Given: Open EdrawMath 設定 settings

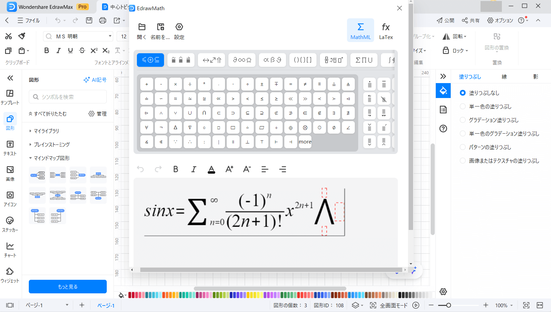Looking at the screenshot, I should tap(179, 31).
